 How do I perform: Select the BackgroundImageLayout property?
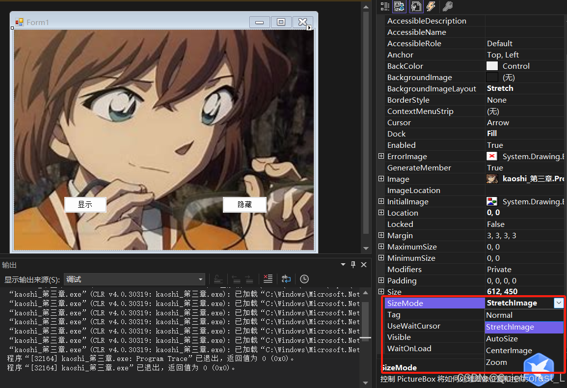(474, 88)
